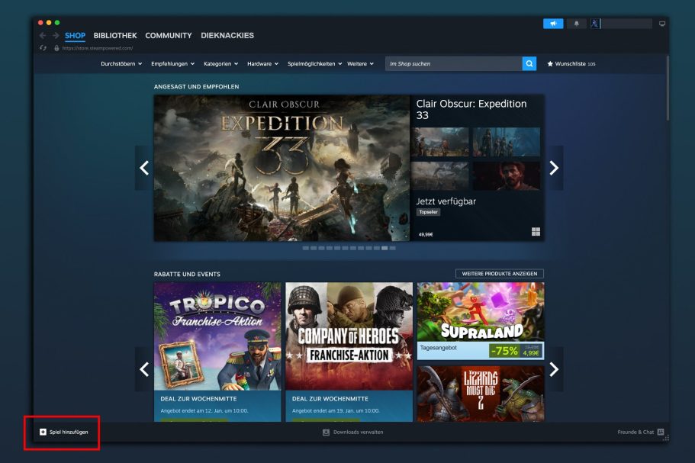Click the Jetzt verfügbar text
This screenshot has width=695, height=463.
[x=446, y=201]
